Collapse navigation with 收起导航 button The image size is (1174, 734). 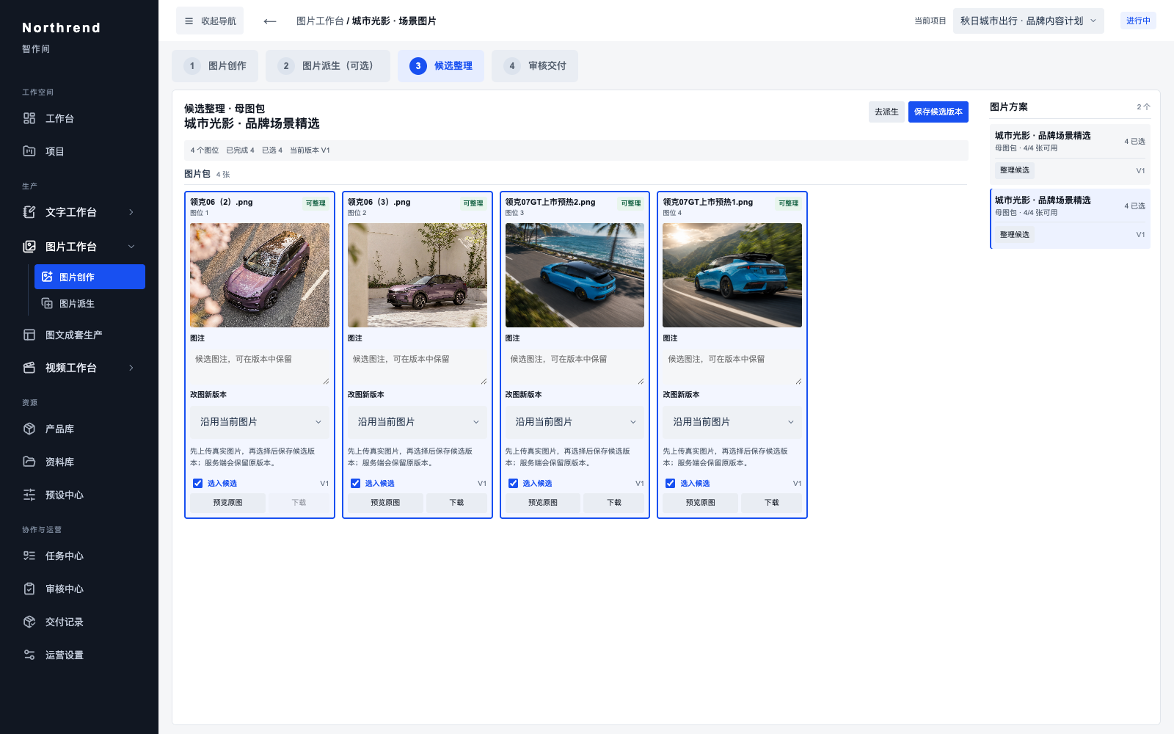point(210,21)
